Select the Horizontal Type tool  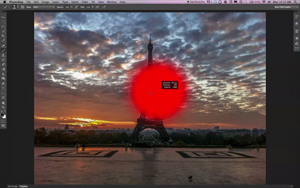point(3,88)
